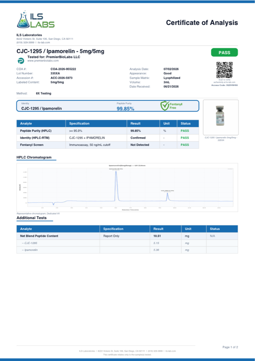Select accession number ACC-2026-5973

pos(61,78)
